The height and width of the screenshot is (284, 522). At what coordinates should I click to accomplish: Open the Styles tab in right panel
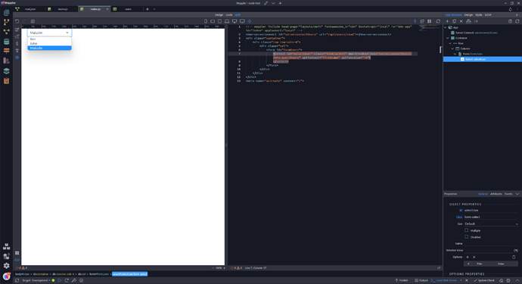479,14
